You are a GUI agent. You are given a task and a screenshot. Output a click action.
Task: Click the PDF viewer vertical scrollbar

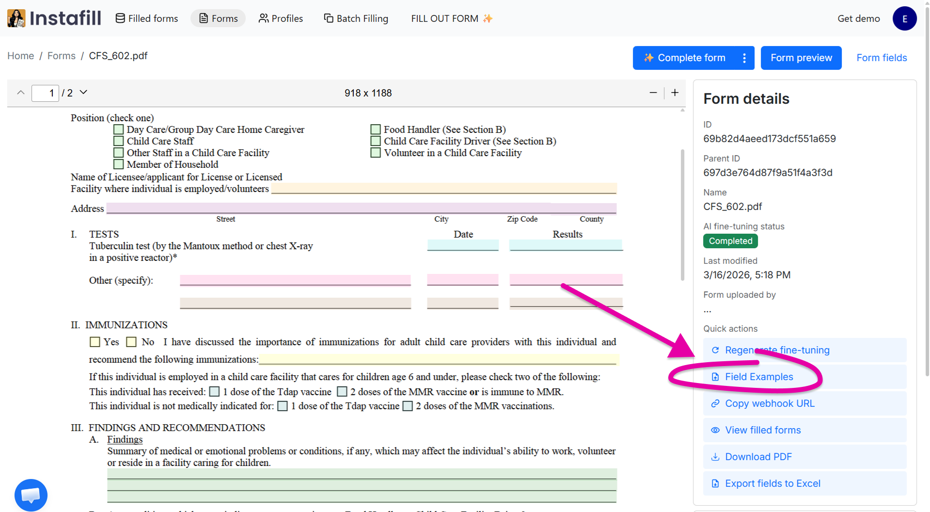682,215
